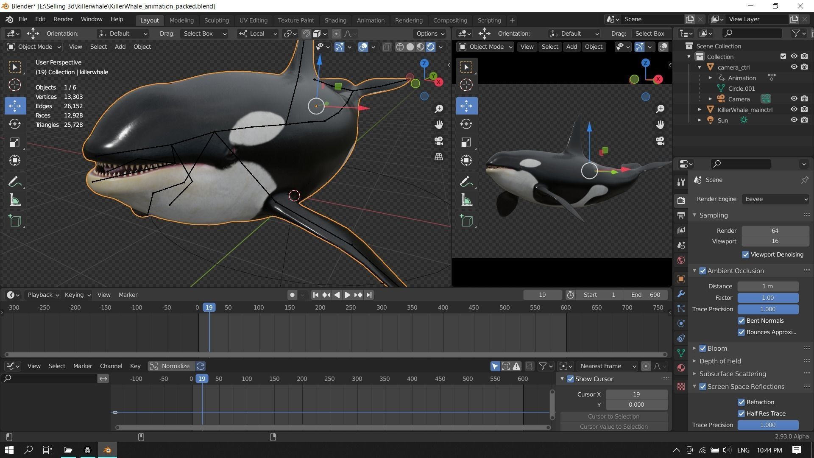Expand Subsurface Scattering panel
The image size is (814, 458).
[x=694, y=374]
